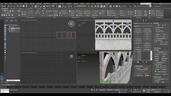Select the Unlink Selection tool

[11, 6]
